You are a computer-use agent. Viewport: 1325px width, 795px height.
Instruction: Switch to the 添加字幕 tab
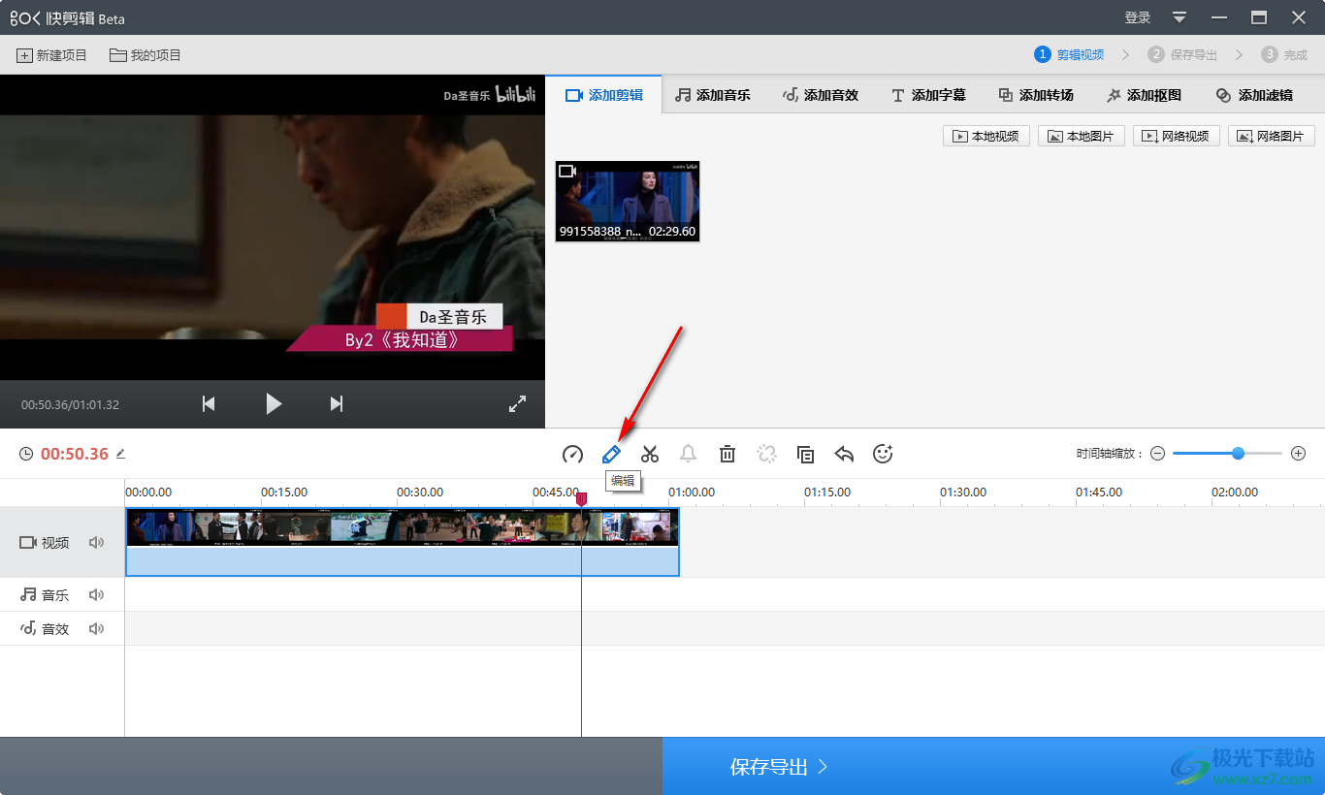pos(928,95)
